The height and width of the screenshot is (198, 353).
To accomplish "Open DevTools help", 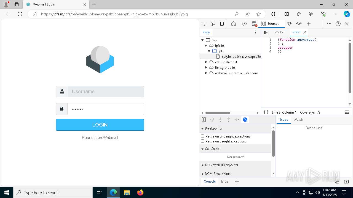I will [x=338, y=24].
